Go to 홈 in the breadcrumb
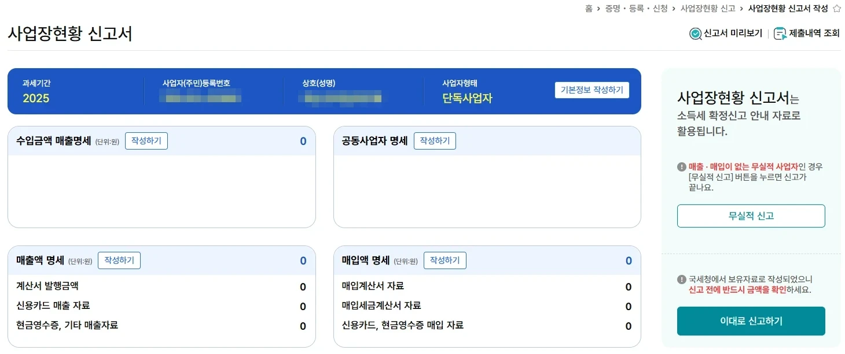 pyautogui.click(x=589, y=9)
